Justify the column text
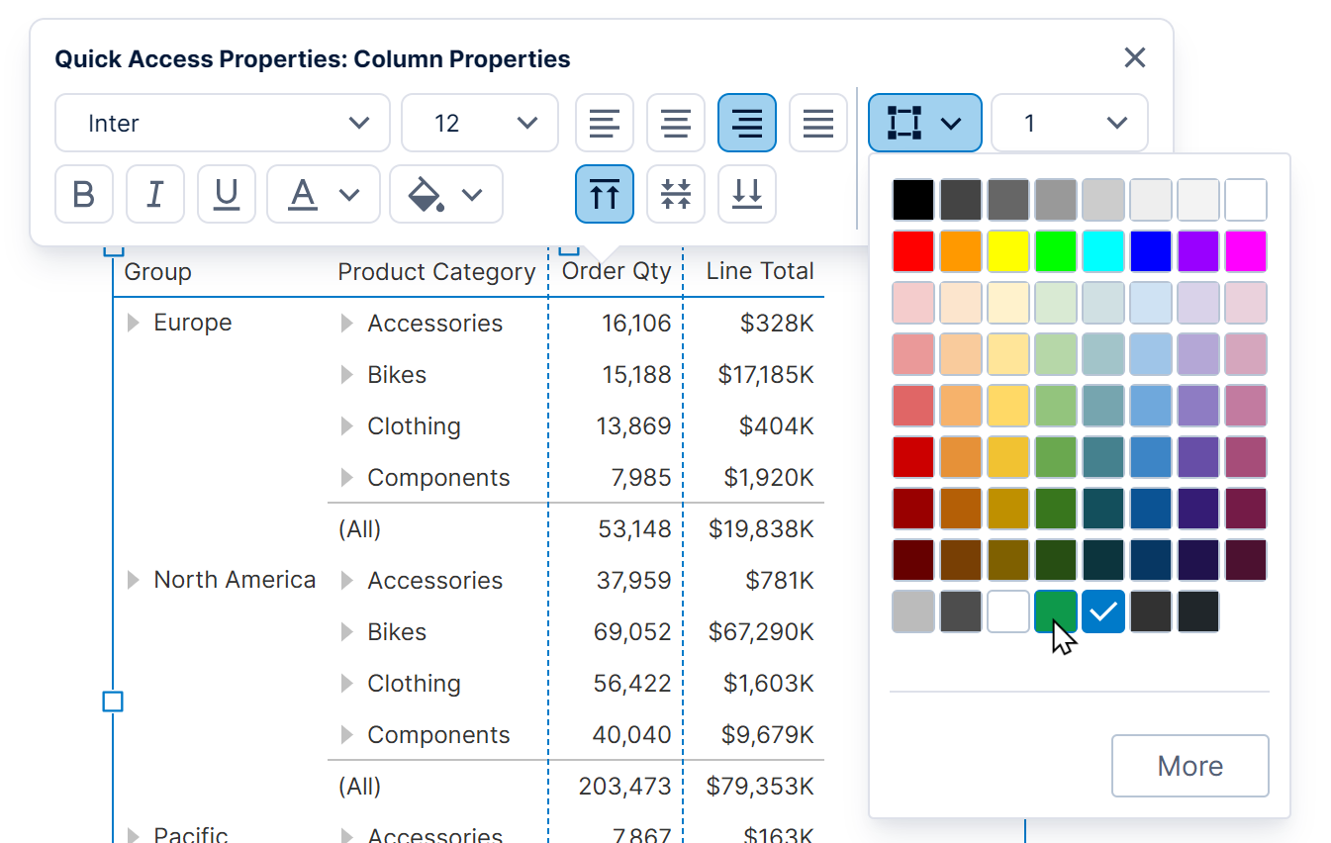This screenshot has width=1331, height=843. click(818, 123)
